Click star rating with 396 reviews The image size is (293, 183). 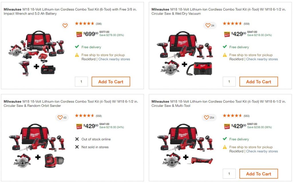[85, 23]
